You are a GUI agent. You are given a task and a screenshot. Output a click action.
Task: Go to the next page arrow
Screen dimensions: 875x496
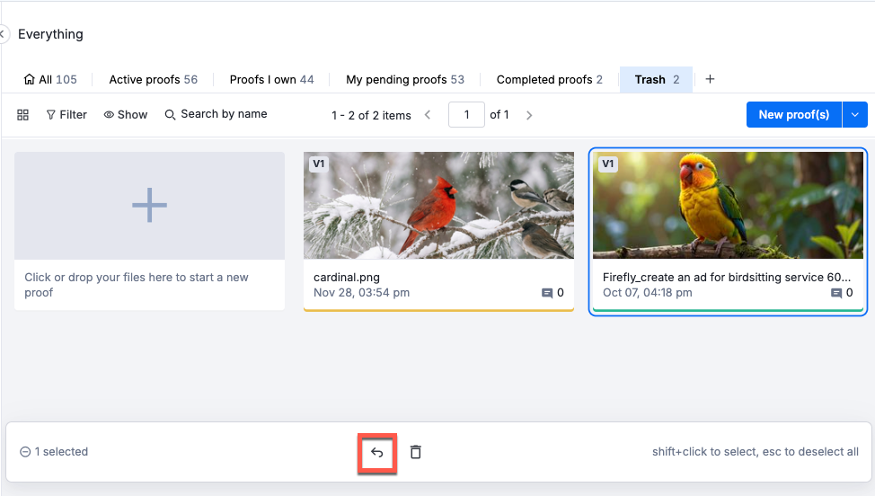tap(529, 115)
